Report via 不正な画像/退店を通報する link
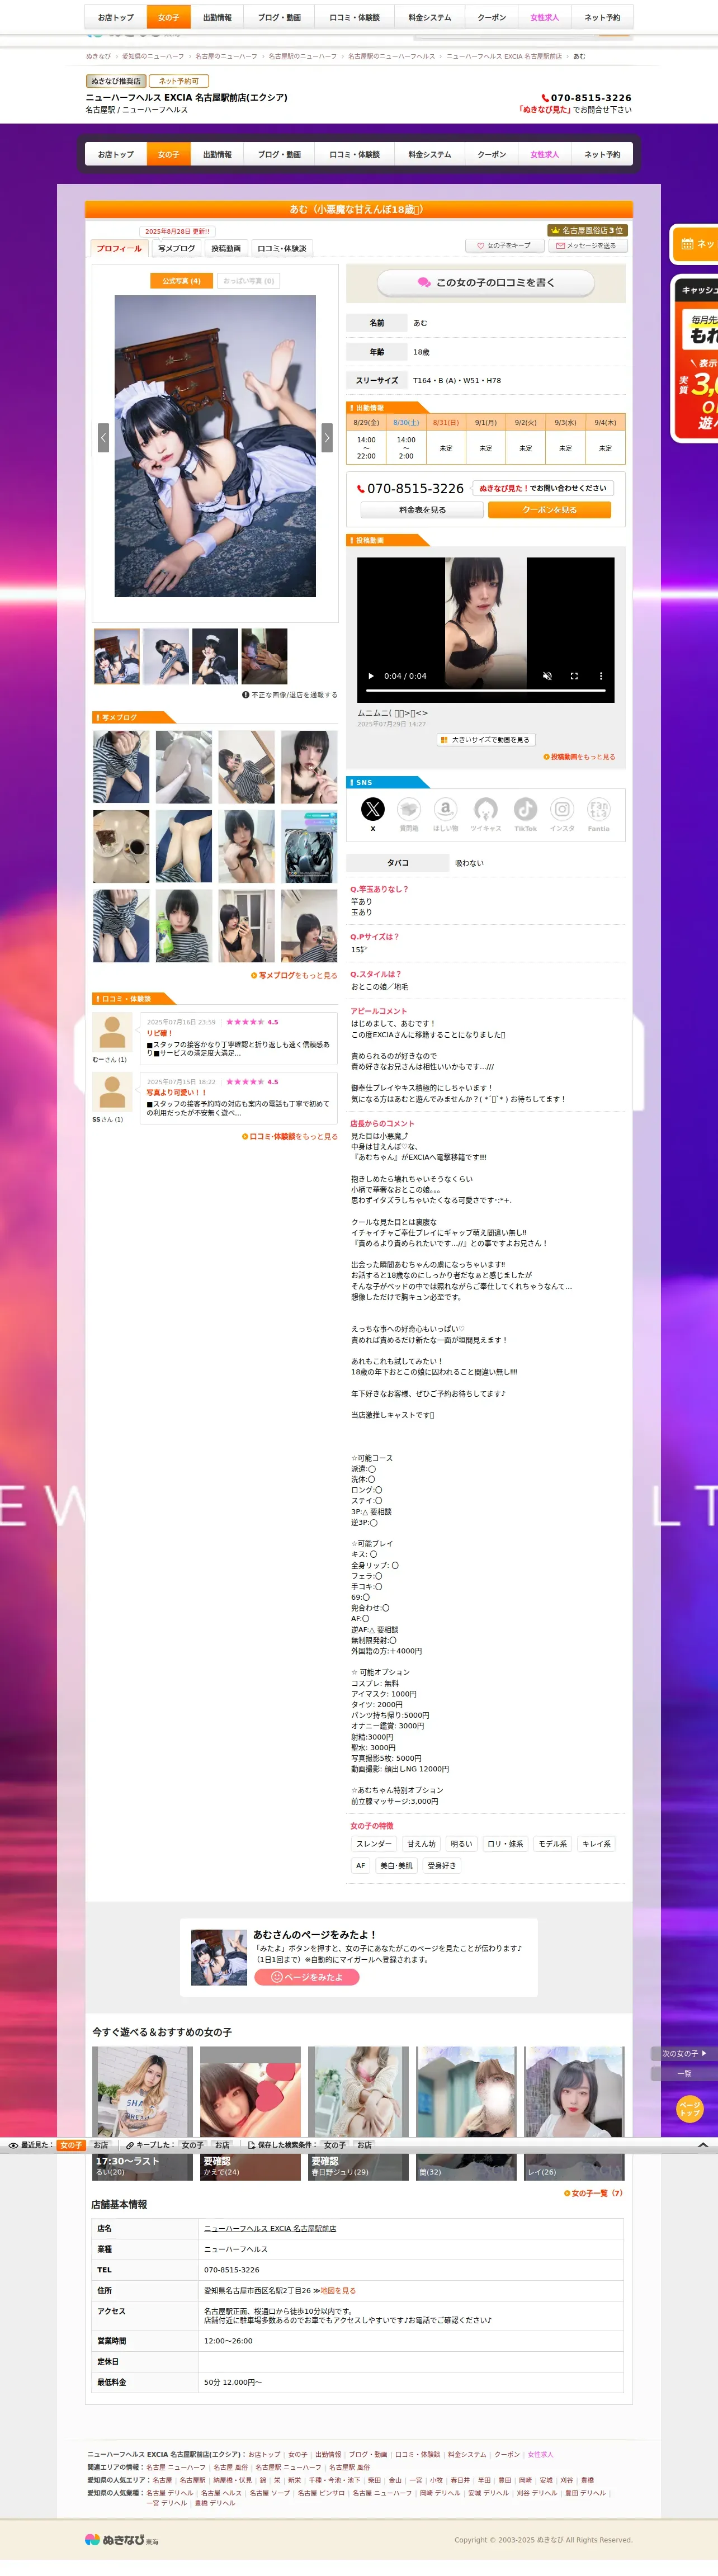The image size is (718, 2576). pyautogui.click(x=290, y=695)
